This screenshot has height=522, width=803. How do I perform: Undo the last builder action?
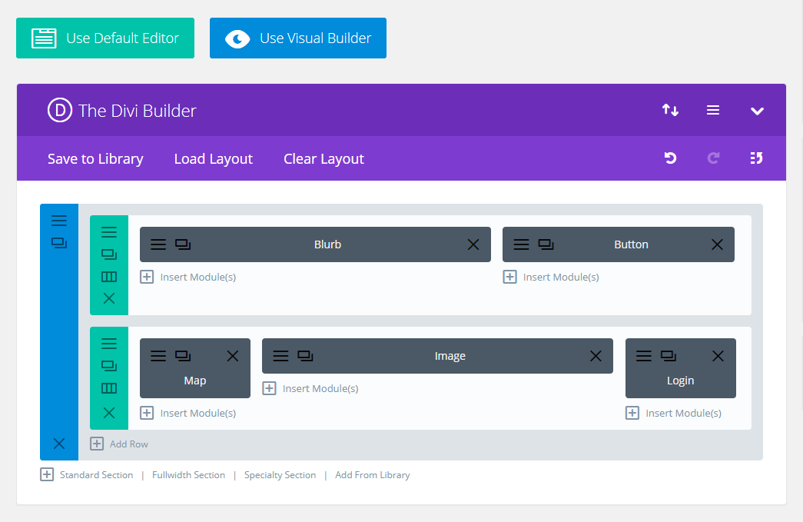[x=670, y=158]
